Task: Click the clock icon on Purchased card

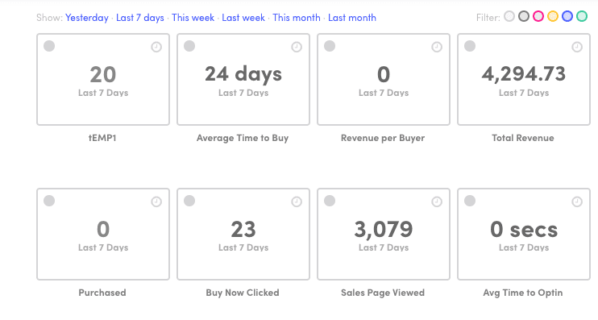Action: point(156,202)
